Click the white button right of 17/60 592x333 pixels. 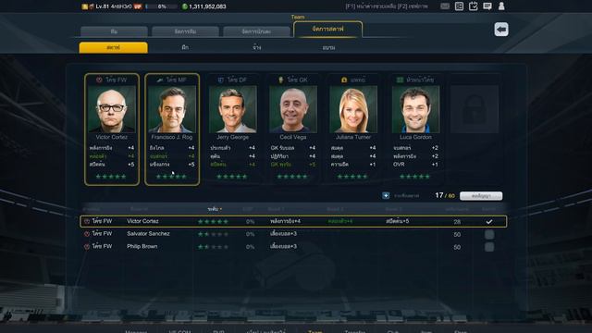coord(481,196)
